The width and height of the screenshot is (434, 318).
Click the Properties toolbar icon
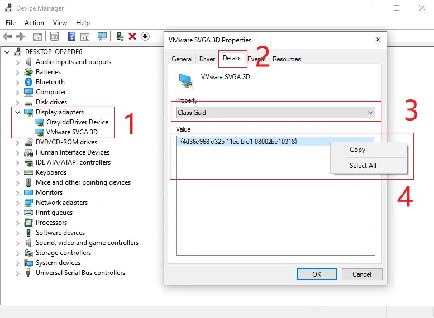click(x=55, y=36)
